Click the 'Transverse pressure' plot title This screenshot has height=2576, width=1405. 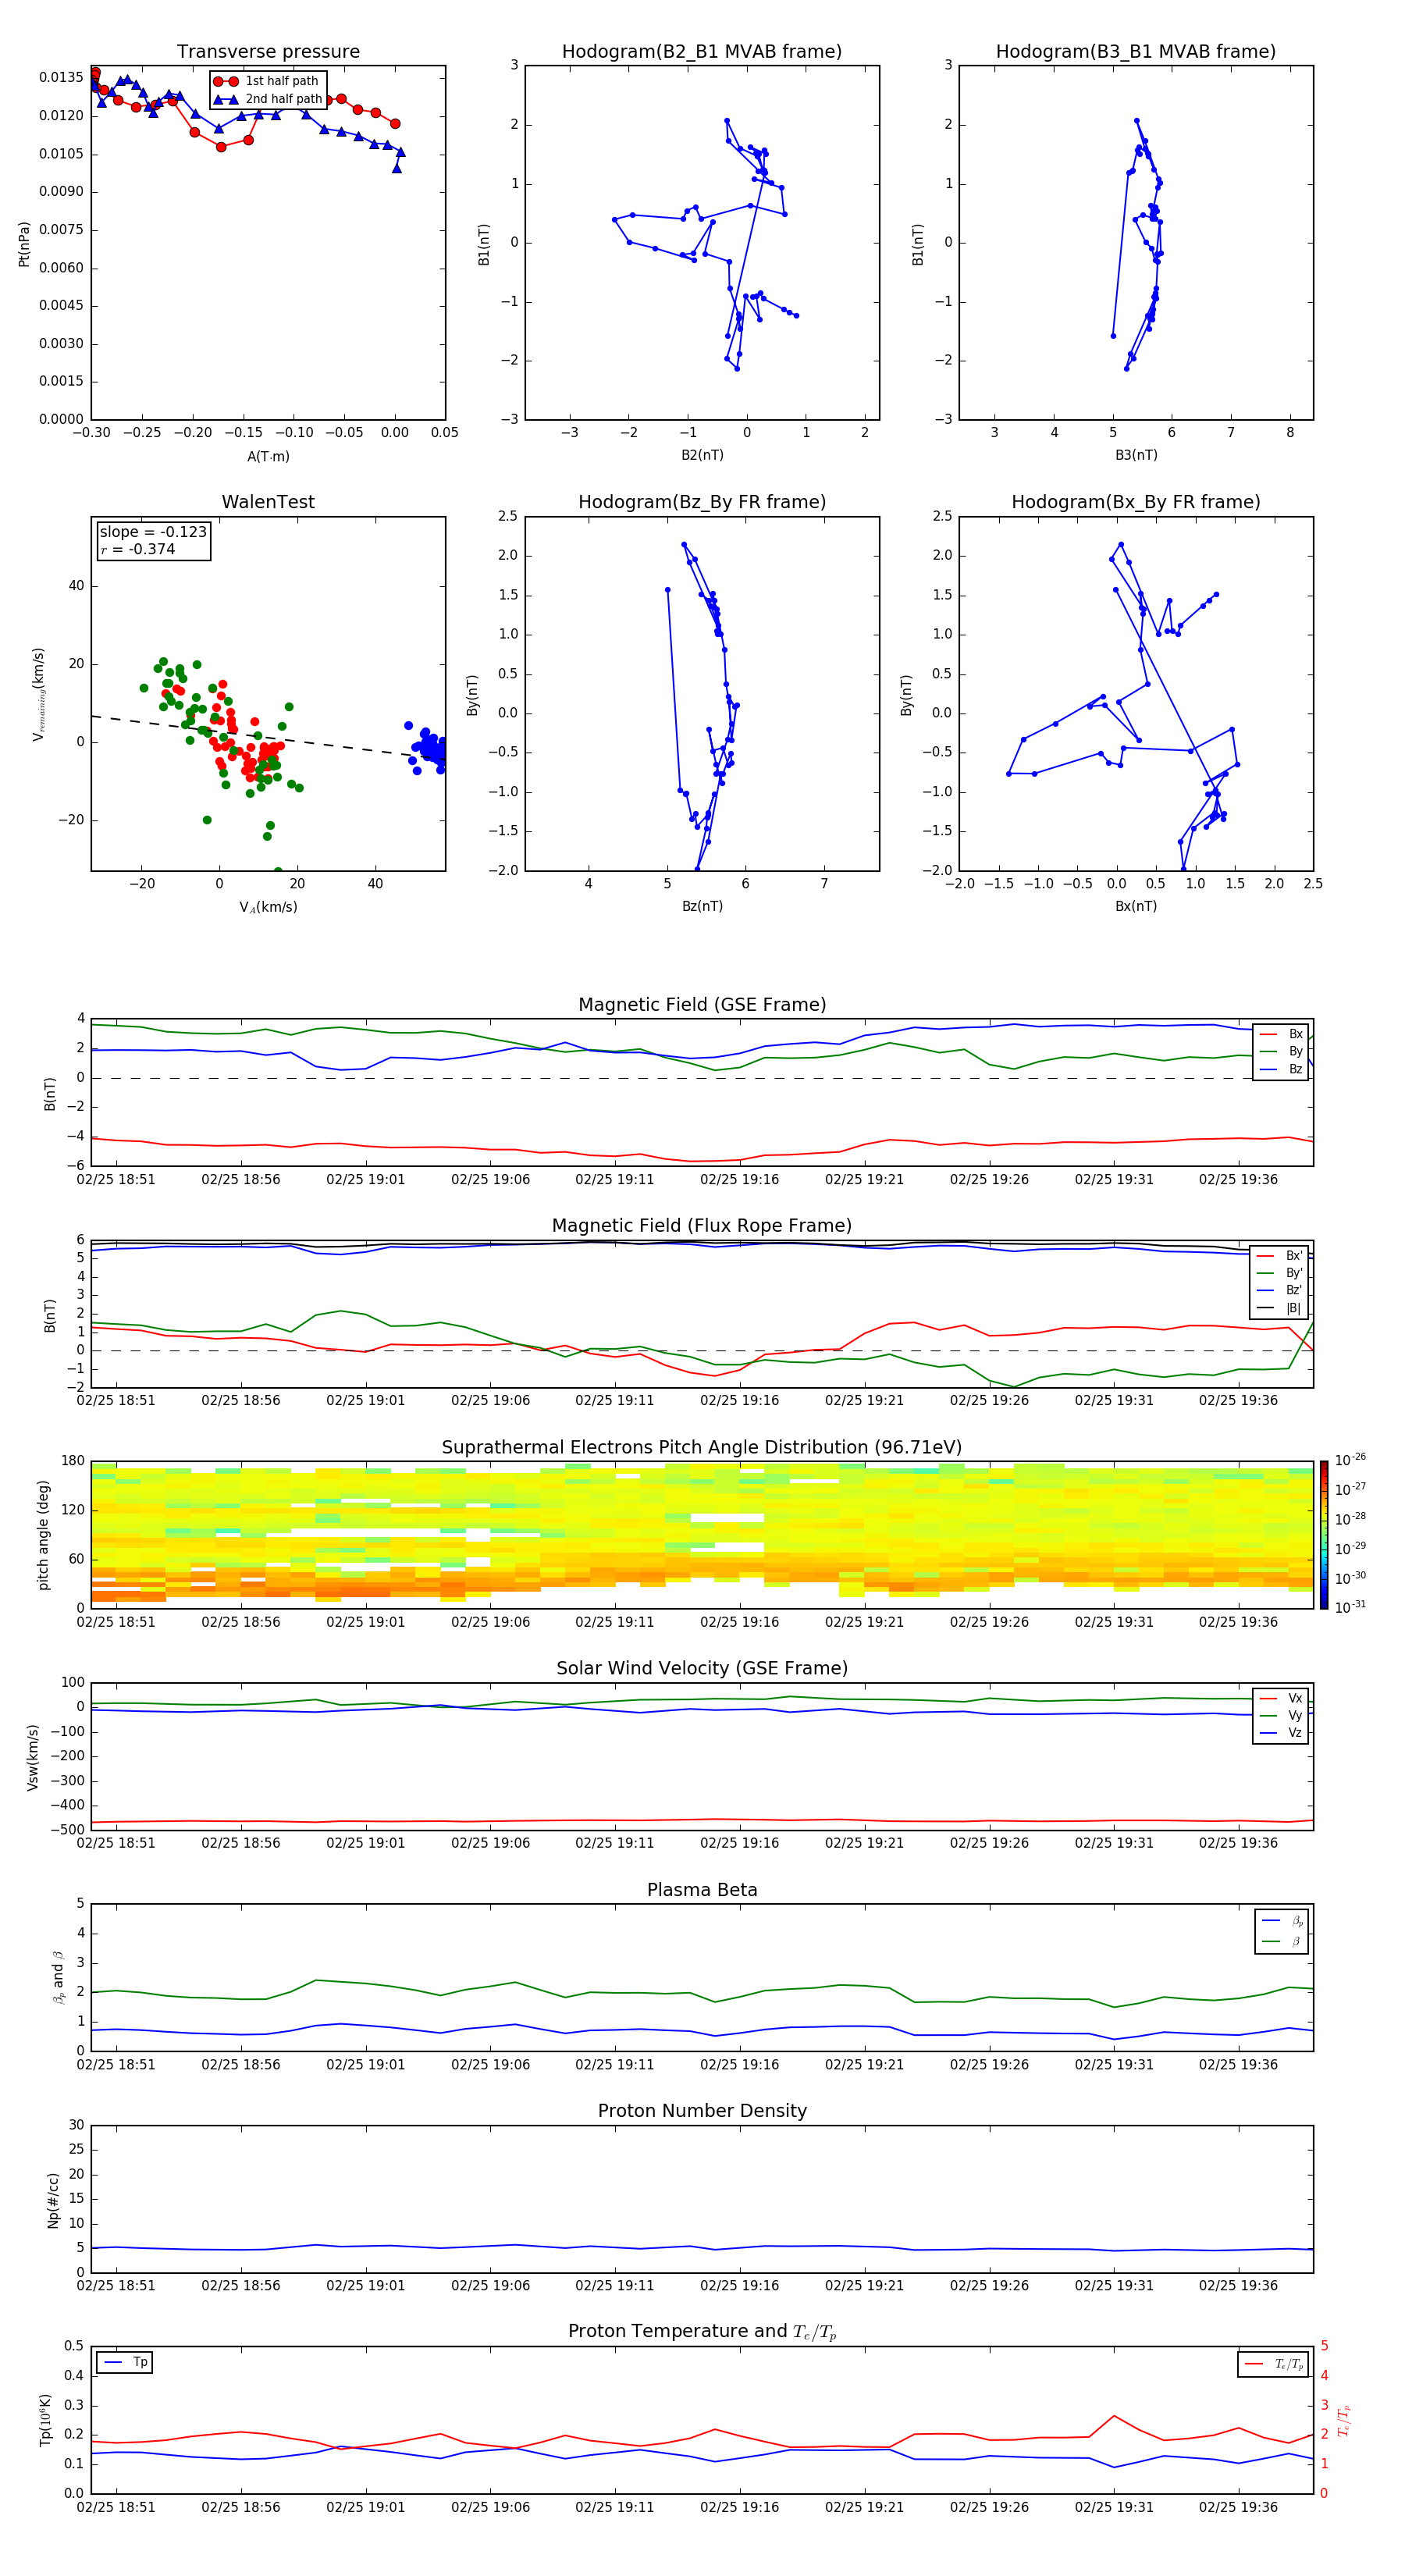(268, 52)
